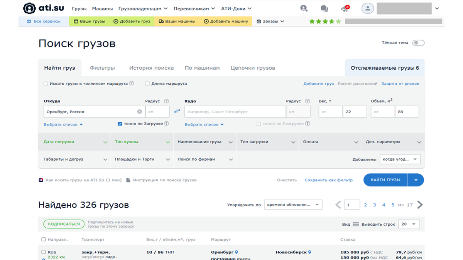Click the green star rating

[x=325, y=22]
